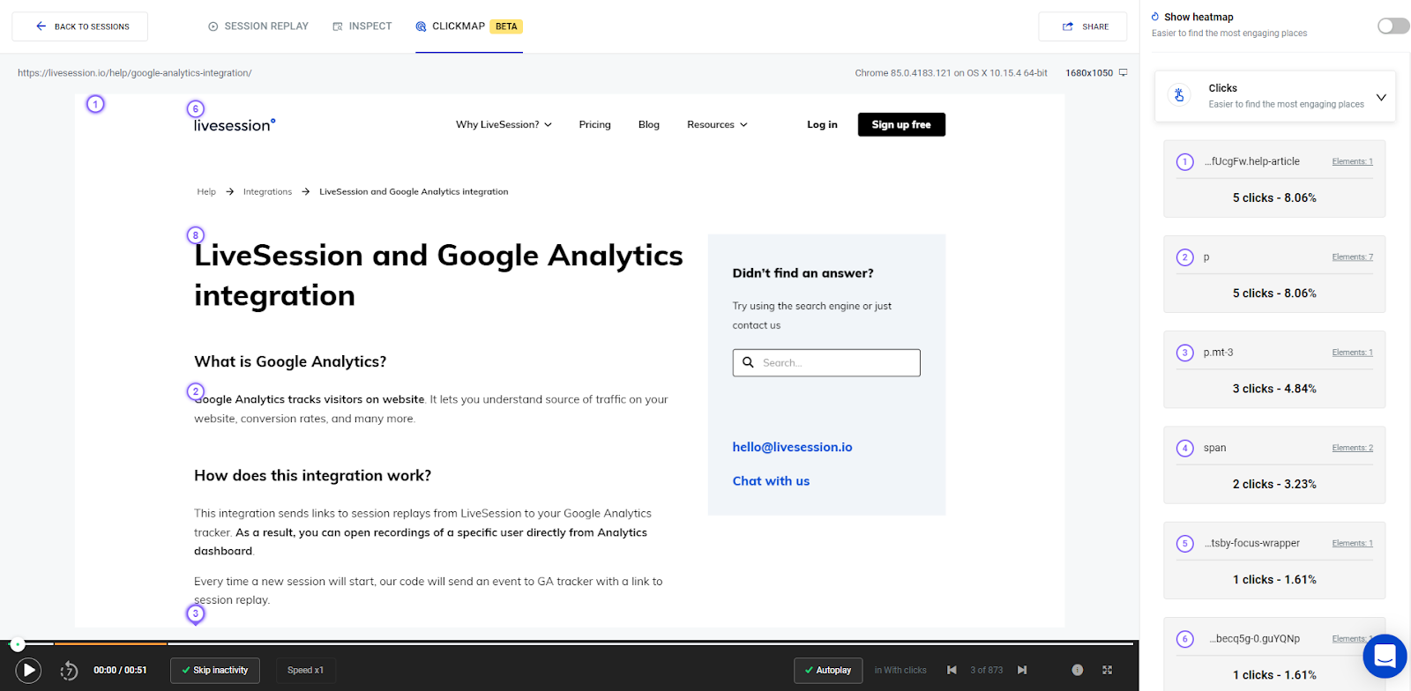1411x691 pixels.
Task: Click the Share button
Action: coord(1083,26)
